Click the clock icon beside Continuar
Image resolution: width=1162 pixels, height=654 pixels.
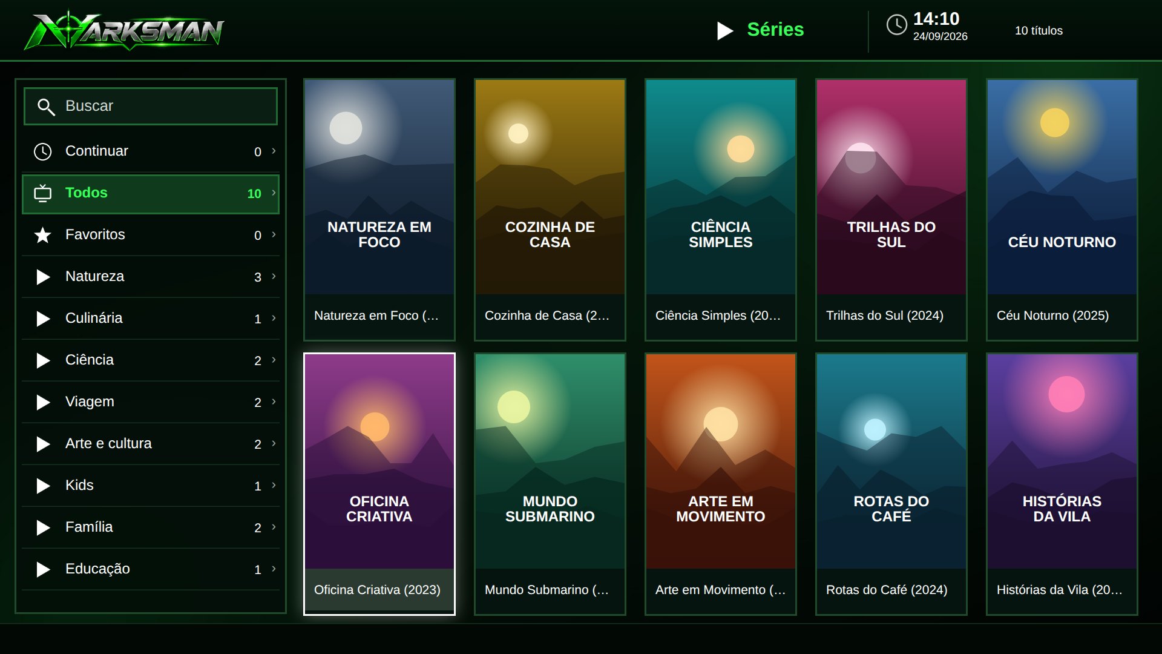pos(42,151)
